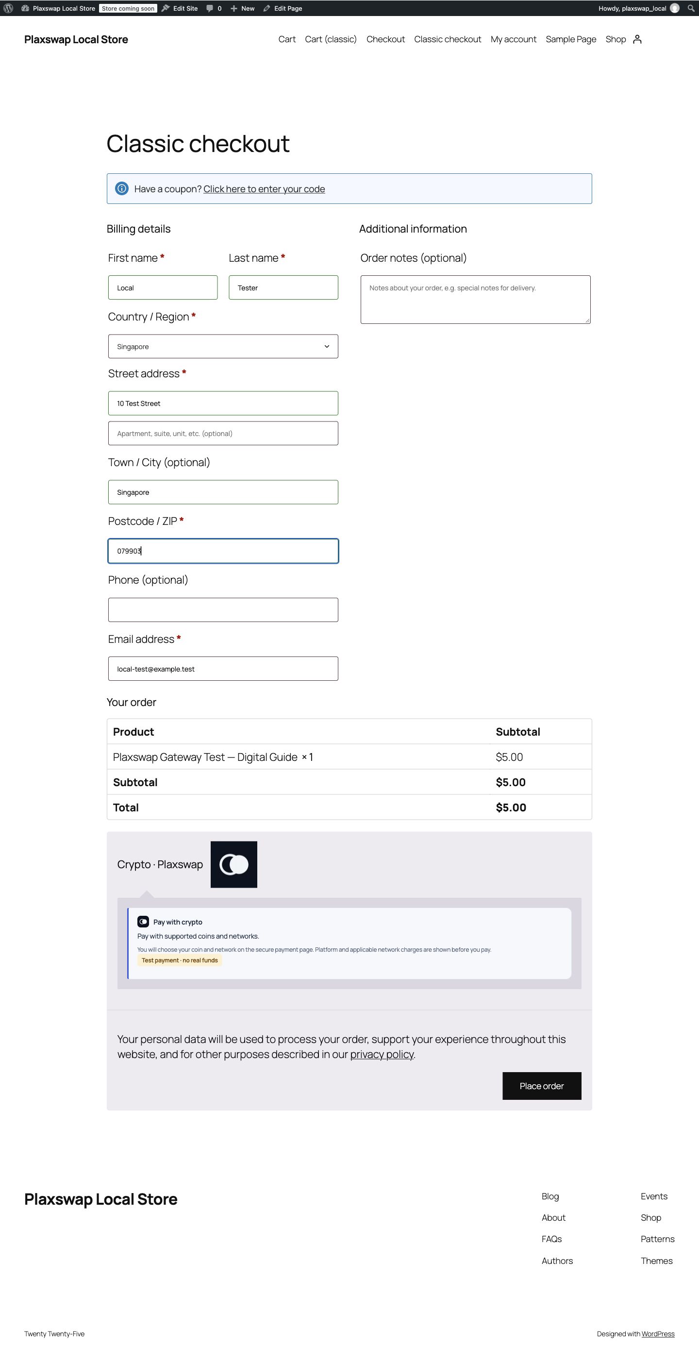The image size is (699, 1363).
Task: Open the Sample Page link
Action: tap(571, 39)
